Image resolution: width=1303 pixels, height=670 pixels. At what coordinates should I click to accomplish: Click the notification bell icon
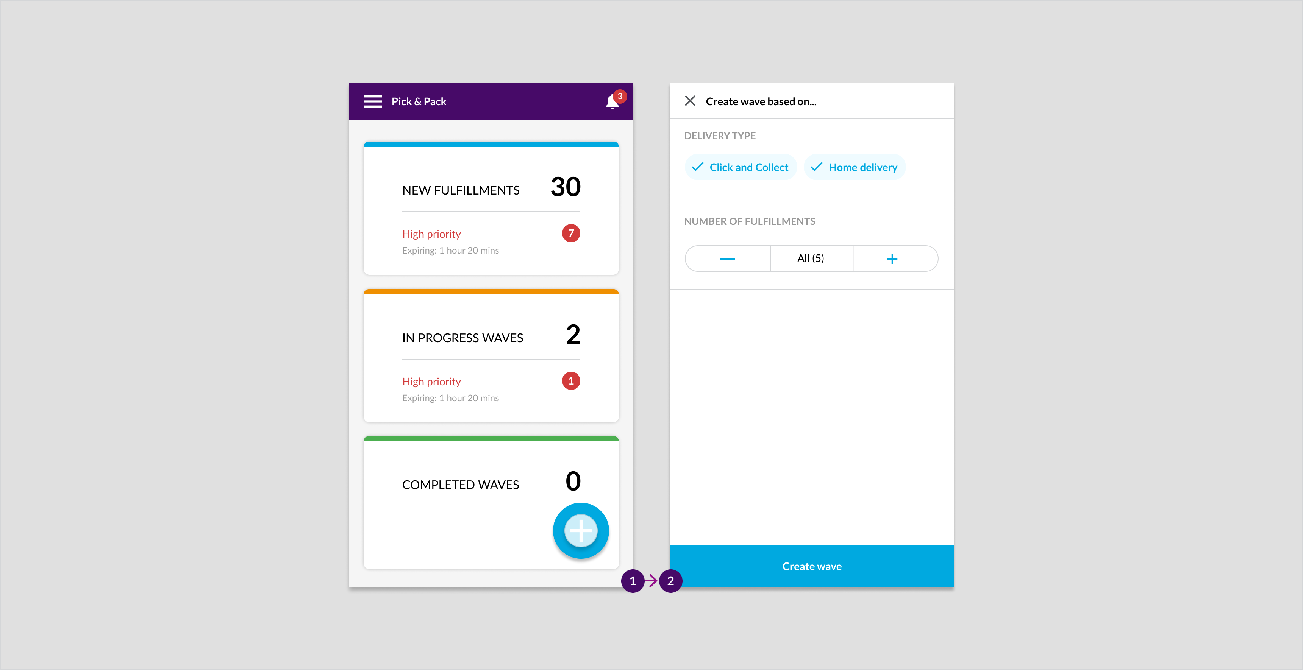tap(611, 101)
